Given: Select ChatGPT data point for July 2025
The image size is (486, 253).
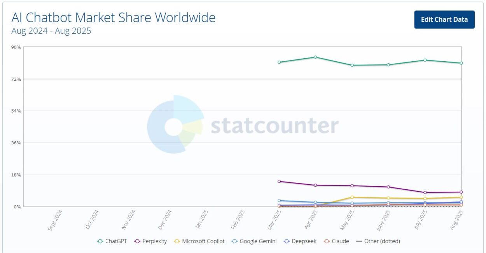Looking at the screenshot, I should coord(425,60).
